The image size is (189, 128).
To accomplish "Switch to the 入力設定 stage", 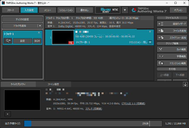I will pos(29,10).
